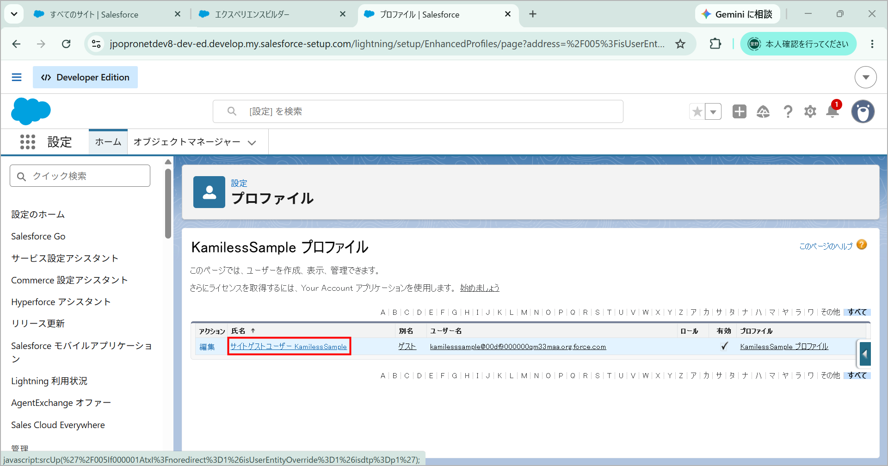The width and height of the screenshot is (888, 466).
Task: Open the user avatar profile menu
Action: click(x=863, y=111)
